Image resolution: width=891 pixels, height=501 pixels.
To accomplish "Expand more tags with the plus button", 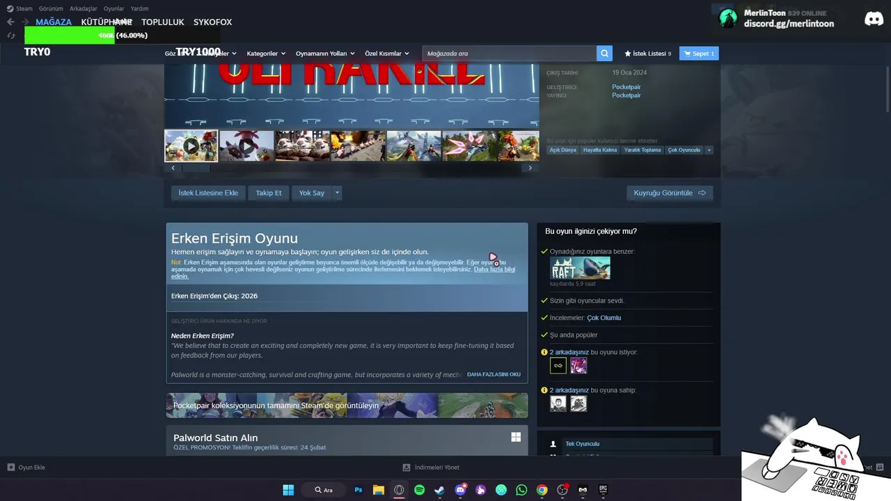I will click(709, 150).
